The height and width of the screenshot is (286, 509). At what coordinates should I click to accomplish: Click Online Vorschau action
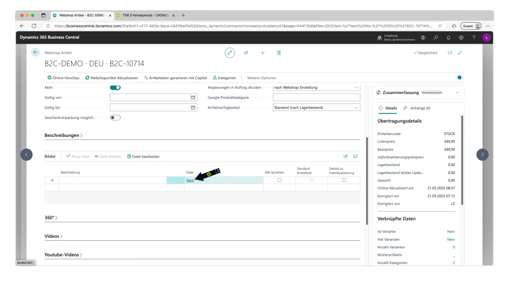click(63, 78)
